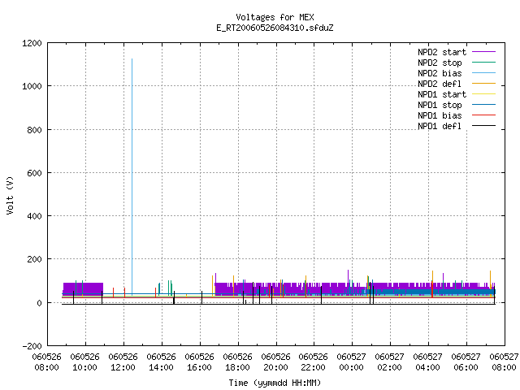Click the x-axis tick label "060526 08:00"
The height and width of the screenshot is (390, 520).
tap(47, 362)
